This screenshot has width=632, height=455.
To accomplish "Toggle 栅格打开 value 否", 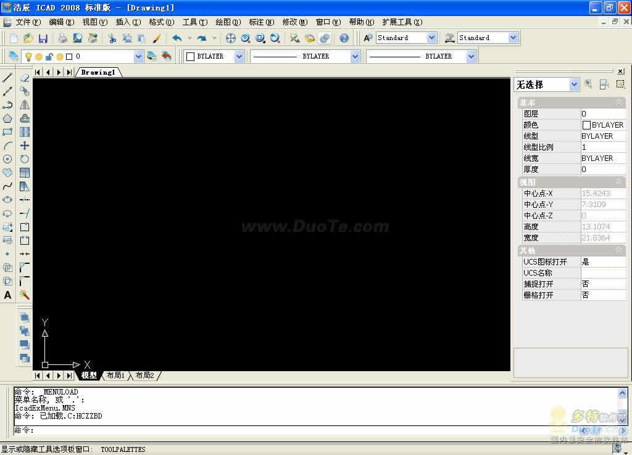I will pos(603,295).
